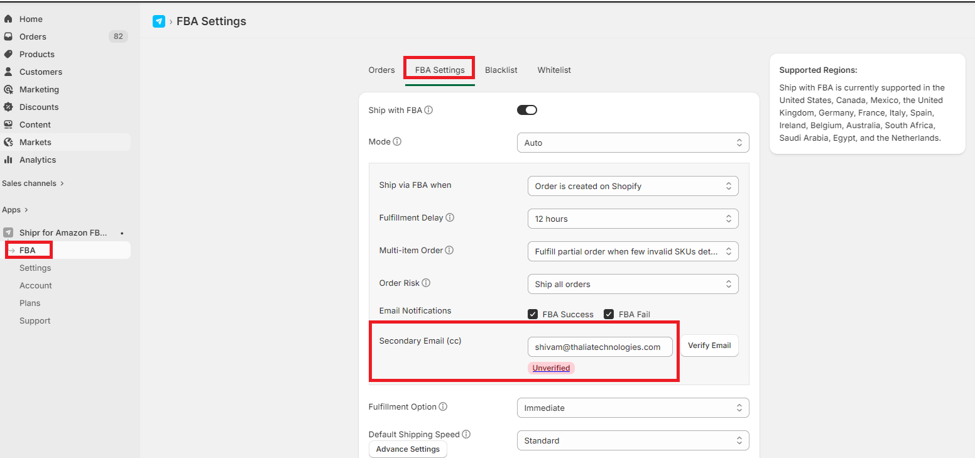Click the Customers person icon

pos(8,72)
